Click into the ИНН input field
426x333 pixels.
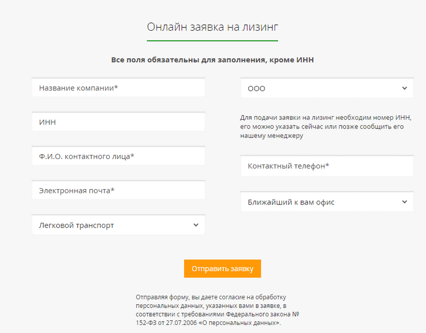118,122
